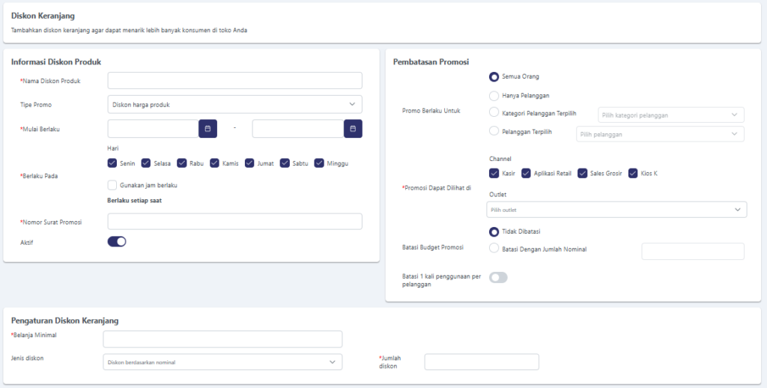Enable Gunakan jam berlaku checkbox
767x388 pixels.
click(112, 185)
